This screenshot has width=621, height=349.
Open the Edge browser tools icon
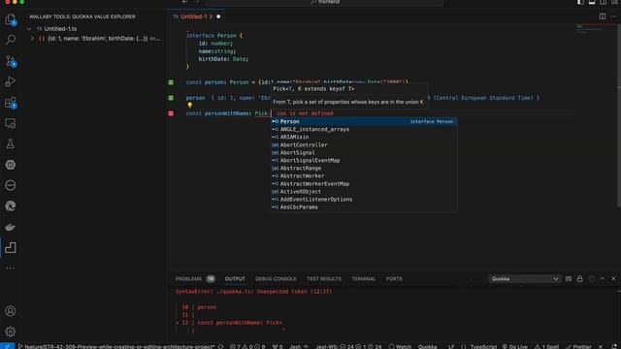click(x=11, y=206)
